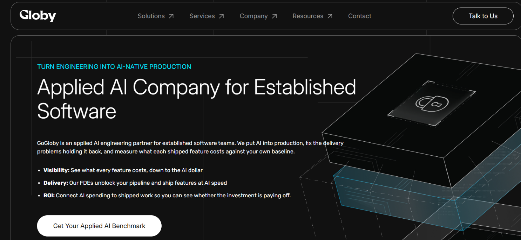Image resolution: width=521 pixels, height=240 pixels.
Task: Click the 'Visibility:' bullet point
Action: click(x=123, y=170)
